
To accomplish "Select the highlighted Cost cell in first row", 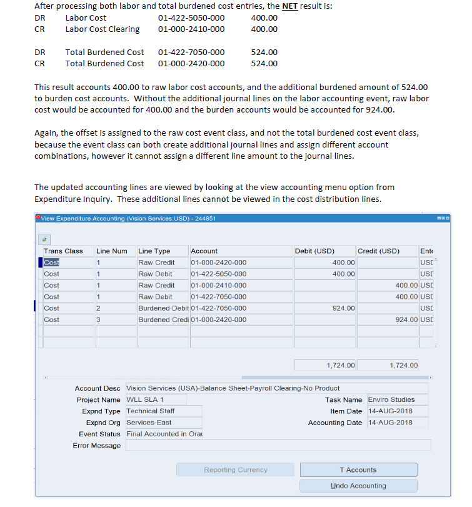I will click(69, 263).
